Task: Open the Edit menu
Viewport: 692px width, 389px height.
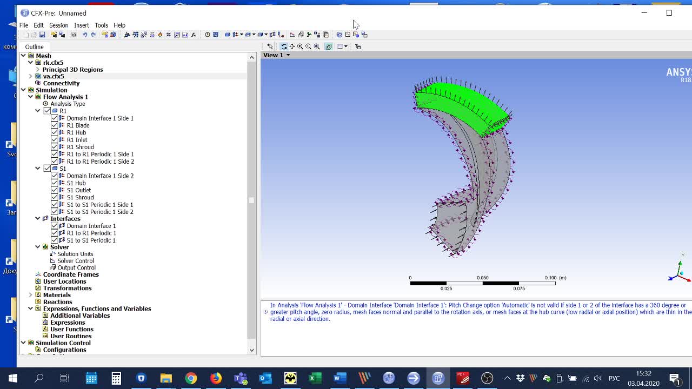Action: pyautogui.click(x=38, y=25)
